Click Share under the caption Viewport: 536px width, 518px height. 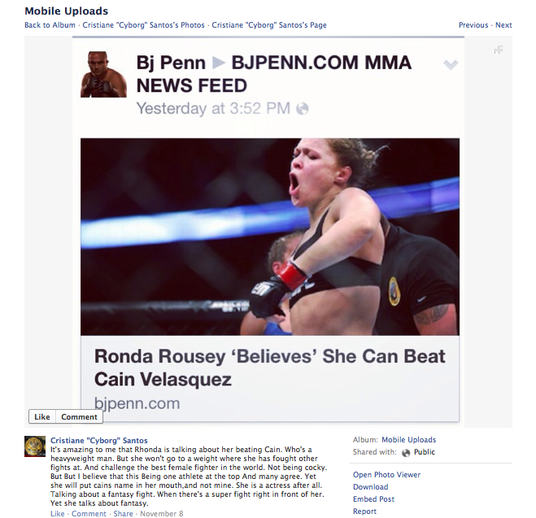123,514
